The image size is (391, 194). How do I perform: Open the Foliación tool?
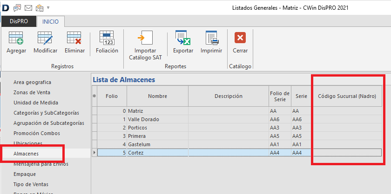107,38
